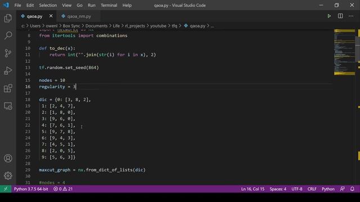Expand Life breadcrumb segment
The width and height of the screenshot is (360, 202).
coord(116,26)
